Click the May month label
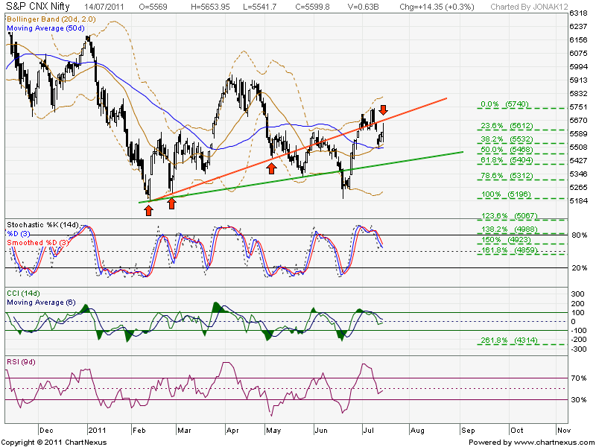The image size is (596, 447). [x=273, y=431]
